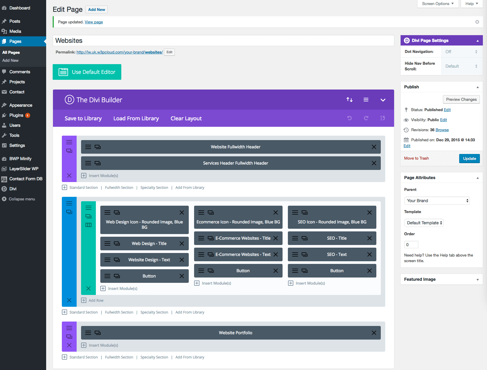This screenshot has height=370, width=487.
Task: Click Use Default Editor button
Action: tap(87, 72)
